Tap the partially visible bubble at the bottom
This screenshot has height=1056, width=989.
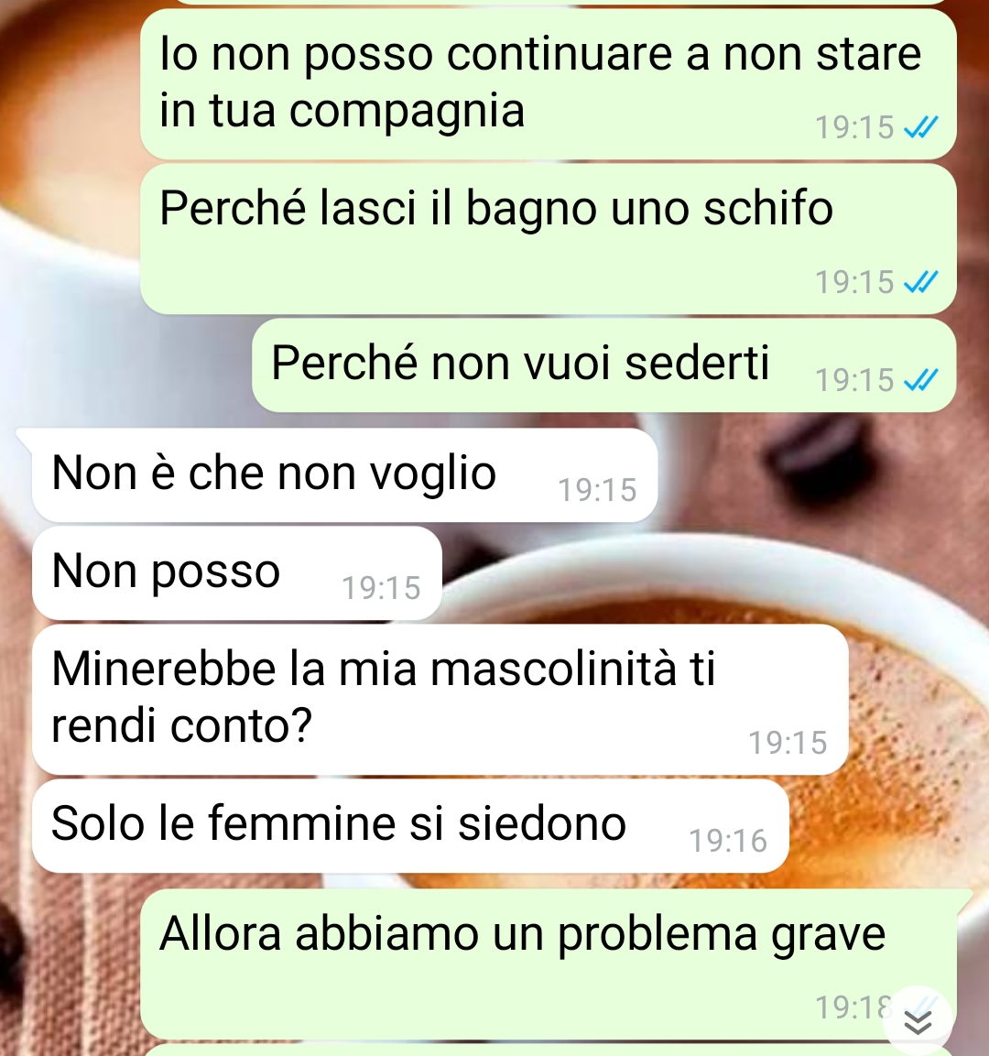[x=548, y=1050]
